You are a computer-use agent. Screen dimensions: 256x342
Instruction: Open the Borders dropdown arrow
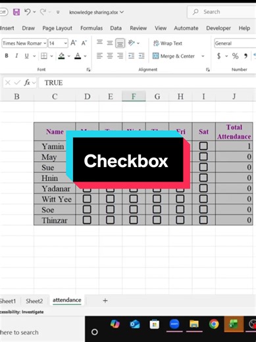tap(51, 56)
